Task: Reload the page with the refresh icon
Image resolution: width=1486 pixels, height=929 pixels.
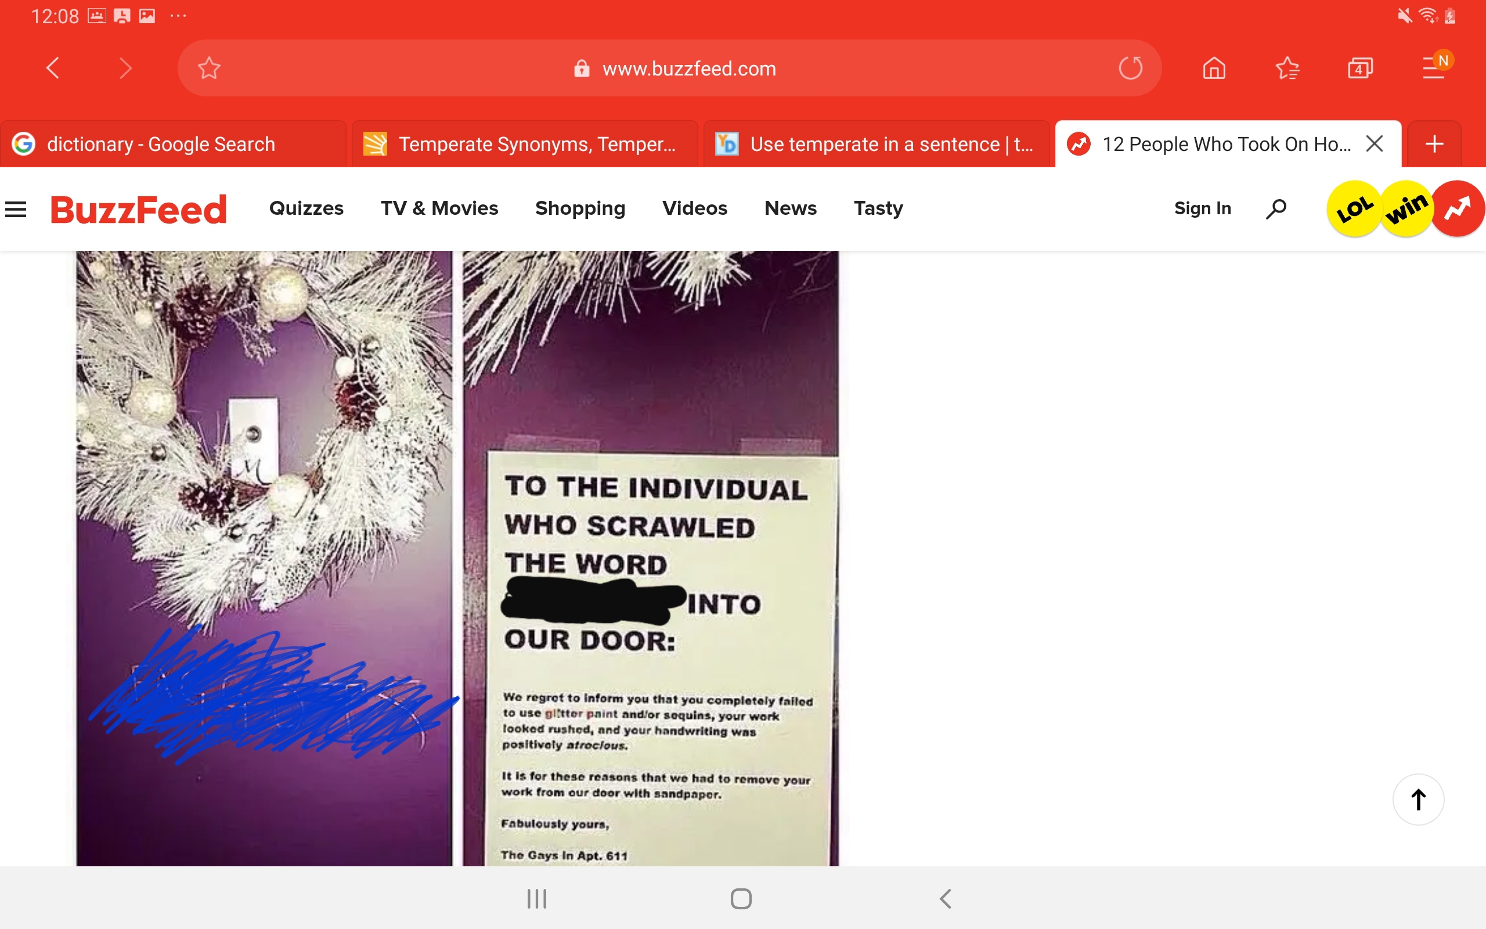Action: pyautogui.click(x=1130, y=68)
